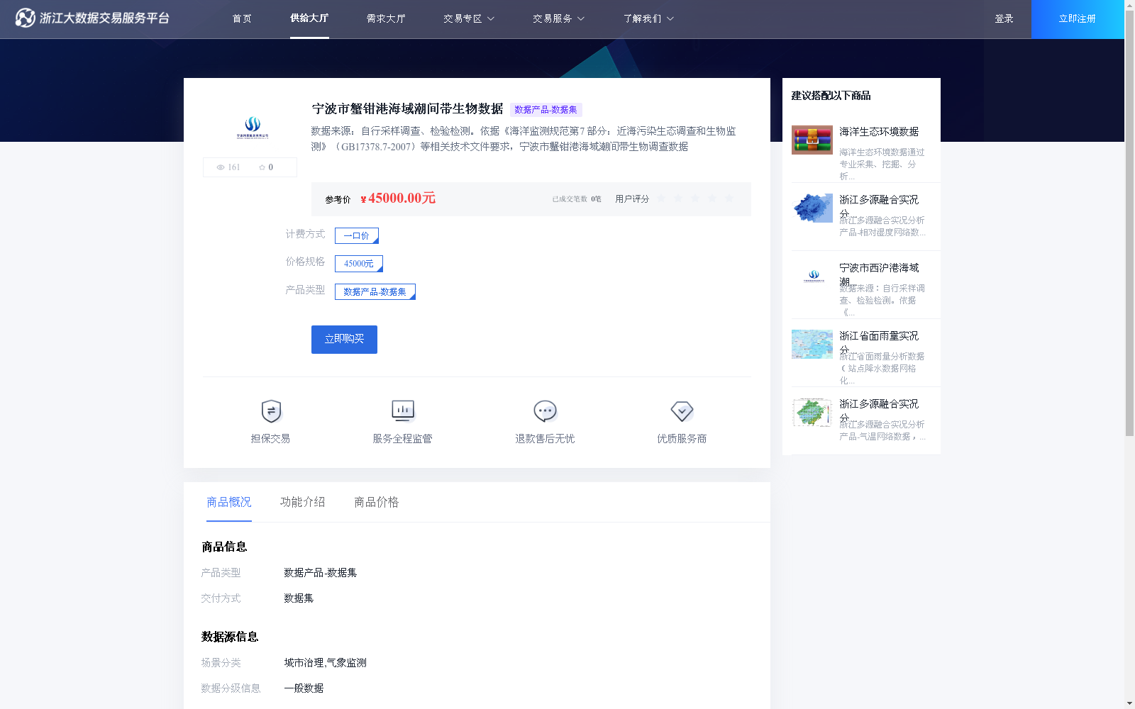Select the 45000元 price specification

point(359,264)
